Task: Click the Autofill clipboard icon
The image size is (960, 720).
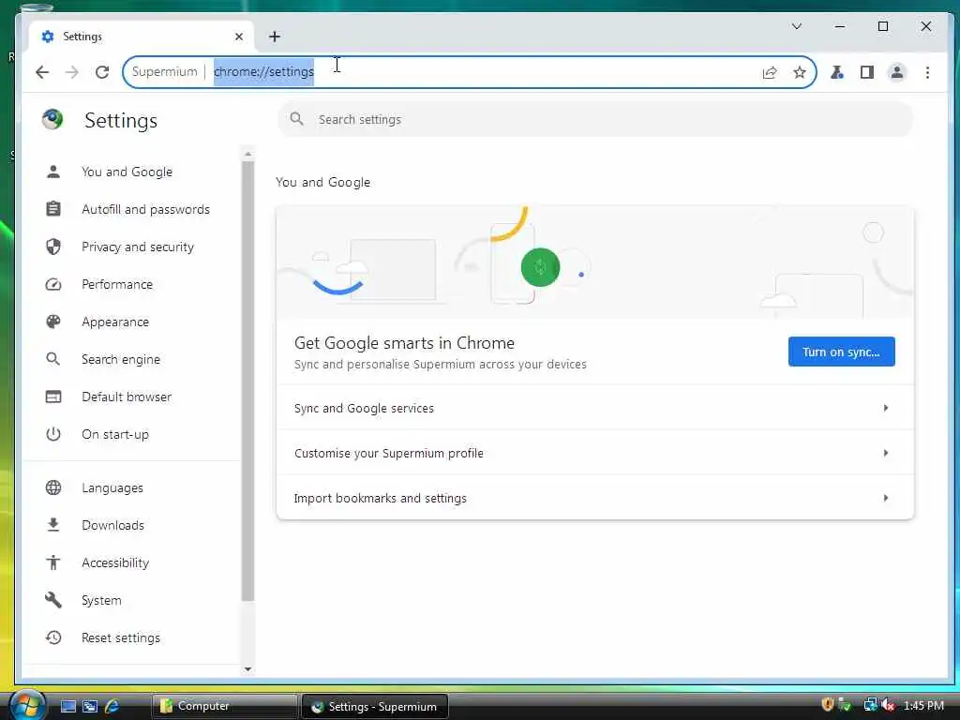Action: tap(53, 209)
